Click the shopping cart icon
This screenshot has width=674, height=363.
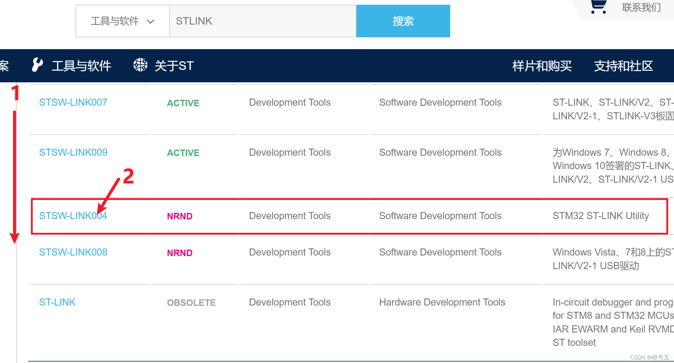[x=598, y=7]
